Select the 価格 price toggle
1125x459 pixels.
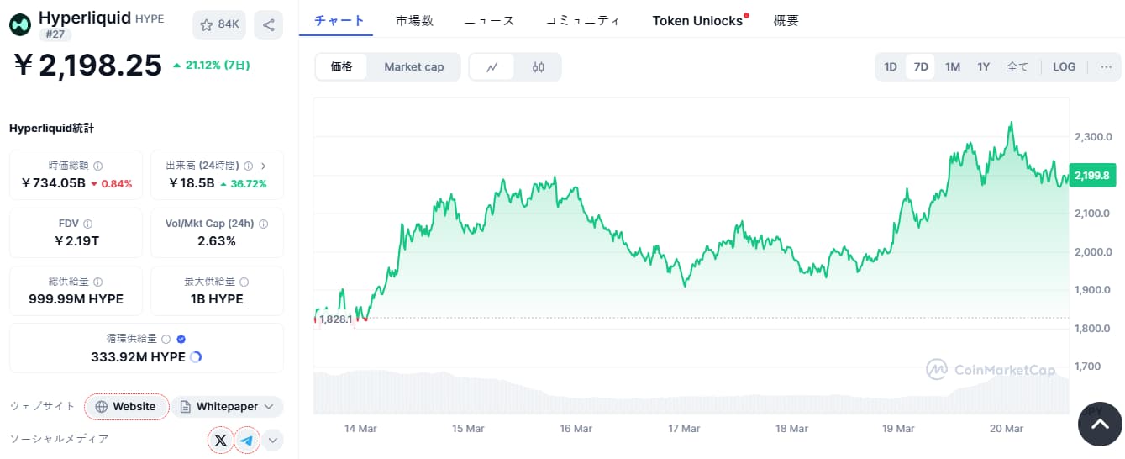click(341, 67)
